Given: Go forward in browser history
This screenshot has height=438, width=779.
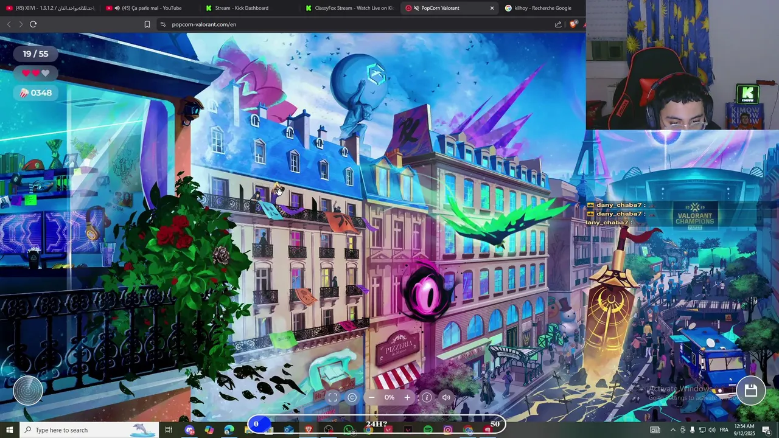Looking at the screenshot, I should (21, 24).
